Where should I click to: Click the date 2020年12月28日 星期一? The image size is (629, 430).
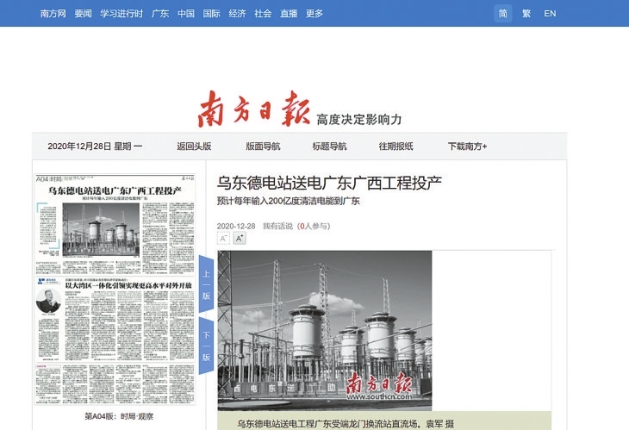[95, 146]
